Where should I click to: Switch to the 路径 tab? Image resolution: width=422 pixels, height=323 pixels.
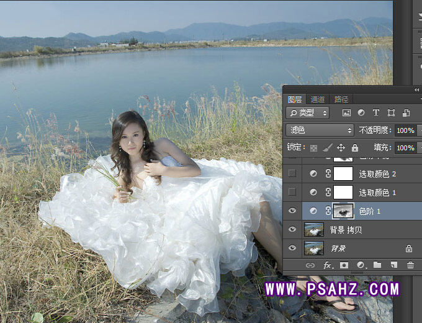[341, 99]
